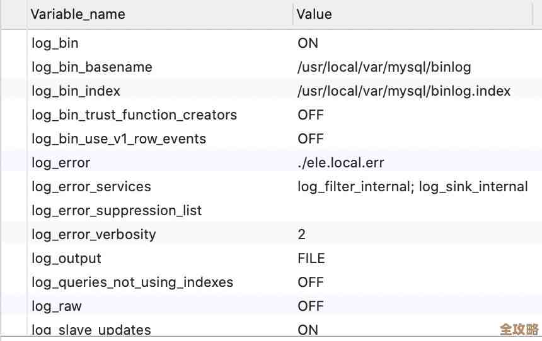Select the log_bin_basename variable name cell
This screenshot has width=542, height=341.
pos(92,67)
